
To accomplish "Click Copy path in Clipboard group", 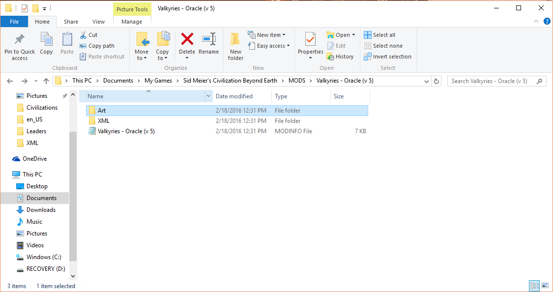I will pyautogui.click(x=97, y=46).
